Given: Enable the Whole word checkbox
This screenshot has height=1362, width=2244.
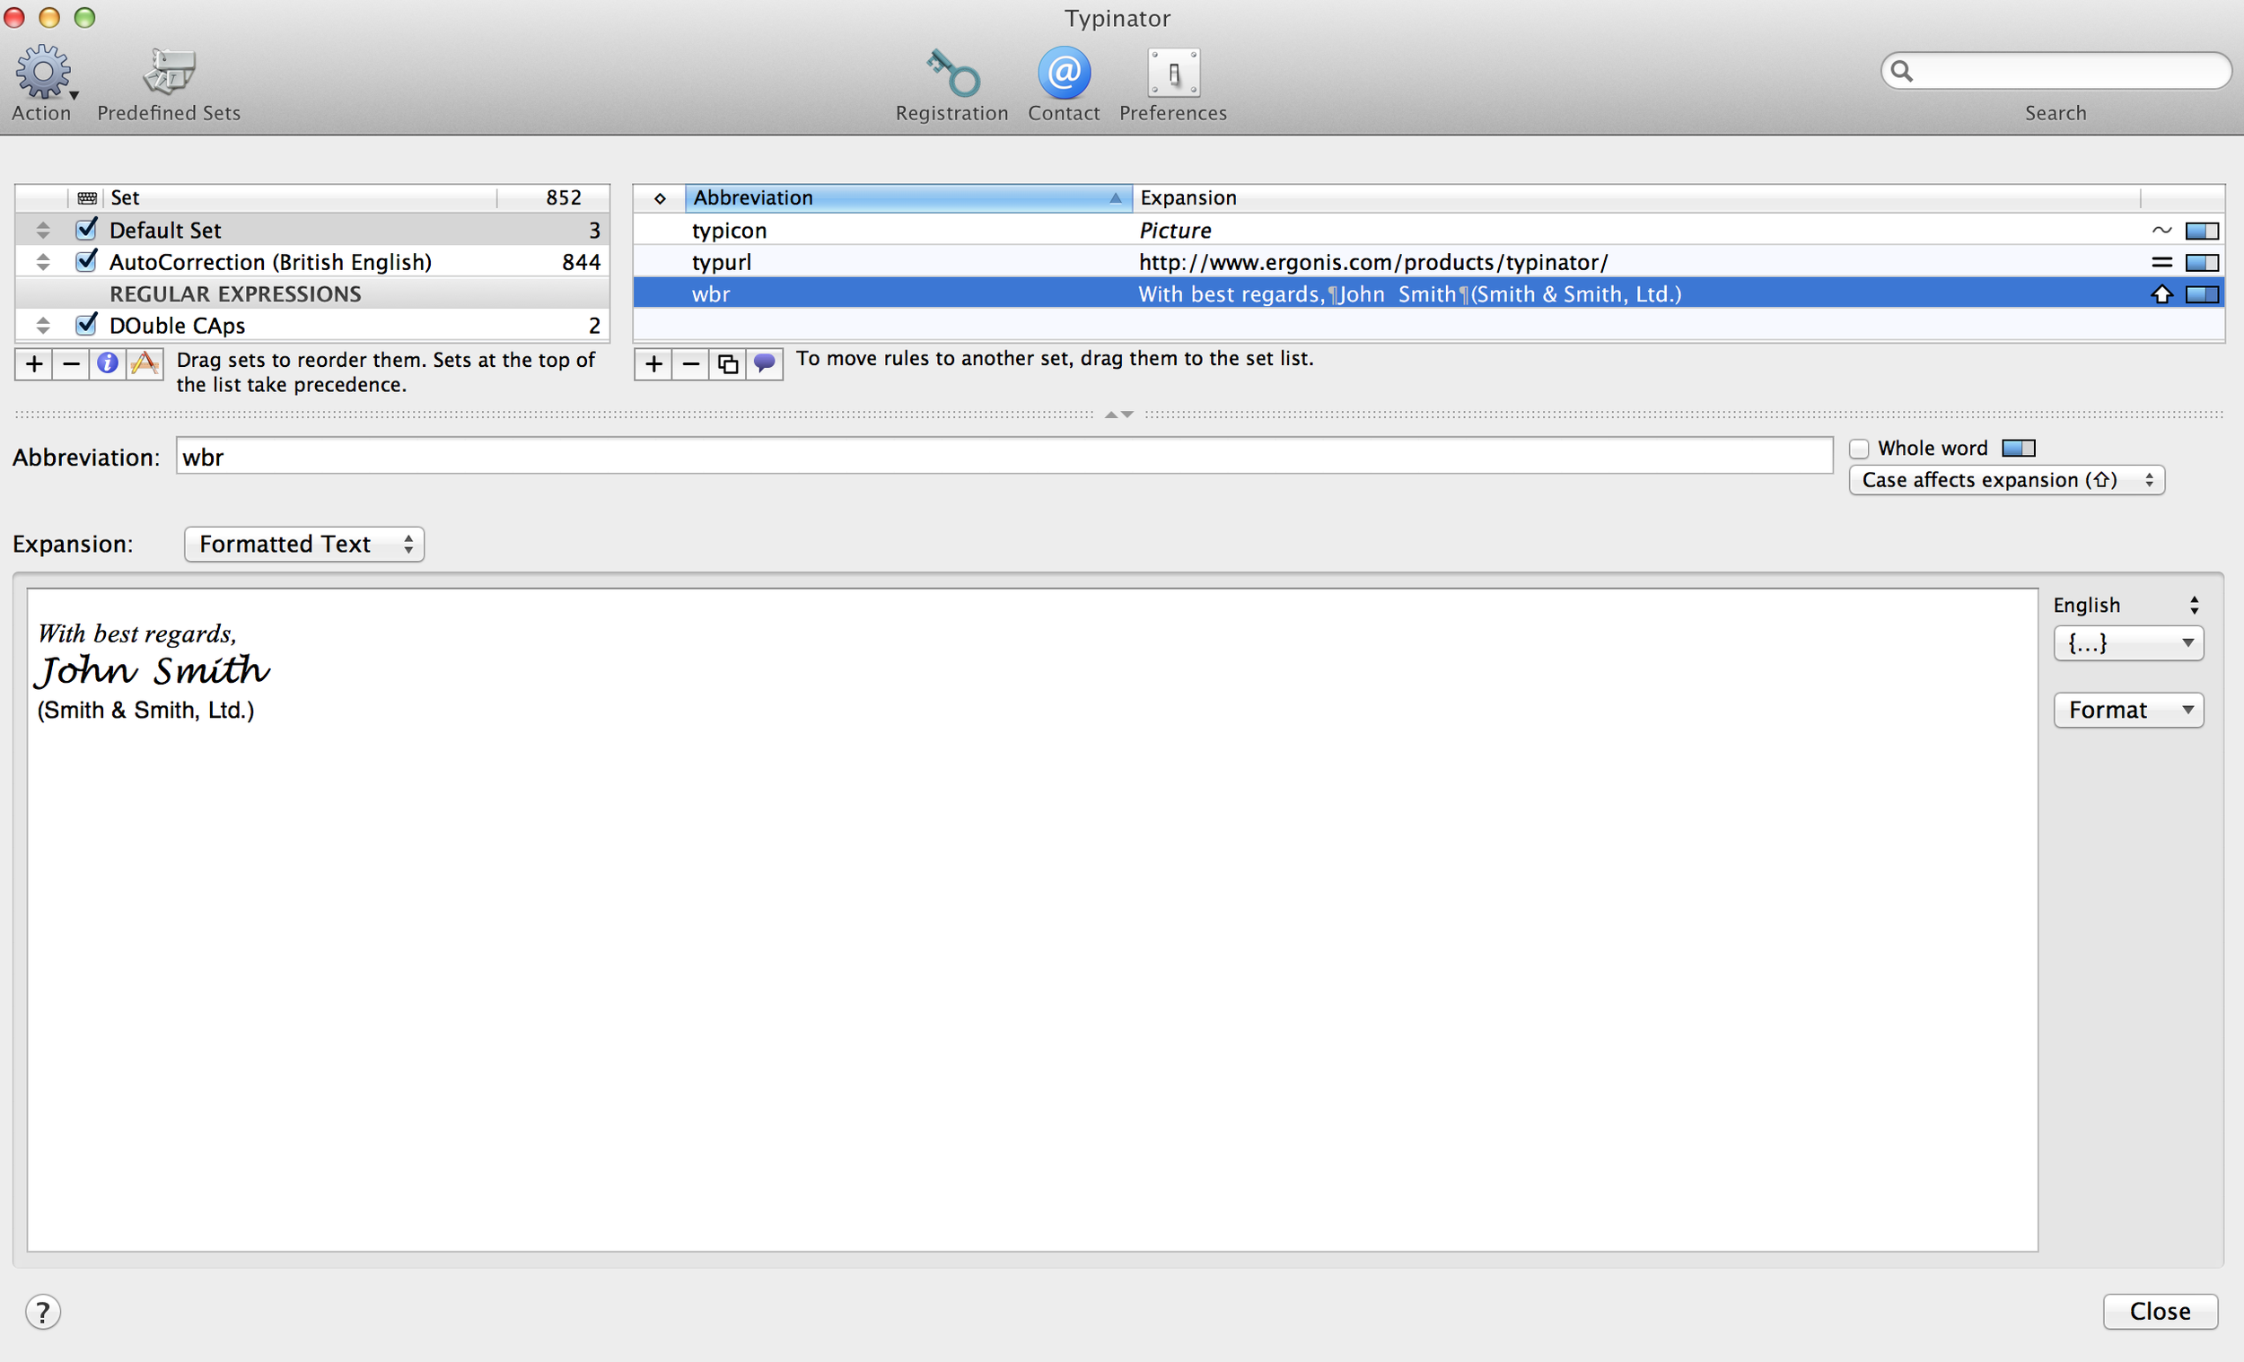Looking at the screenshot, I should [1859, 449].
